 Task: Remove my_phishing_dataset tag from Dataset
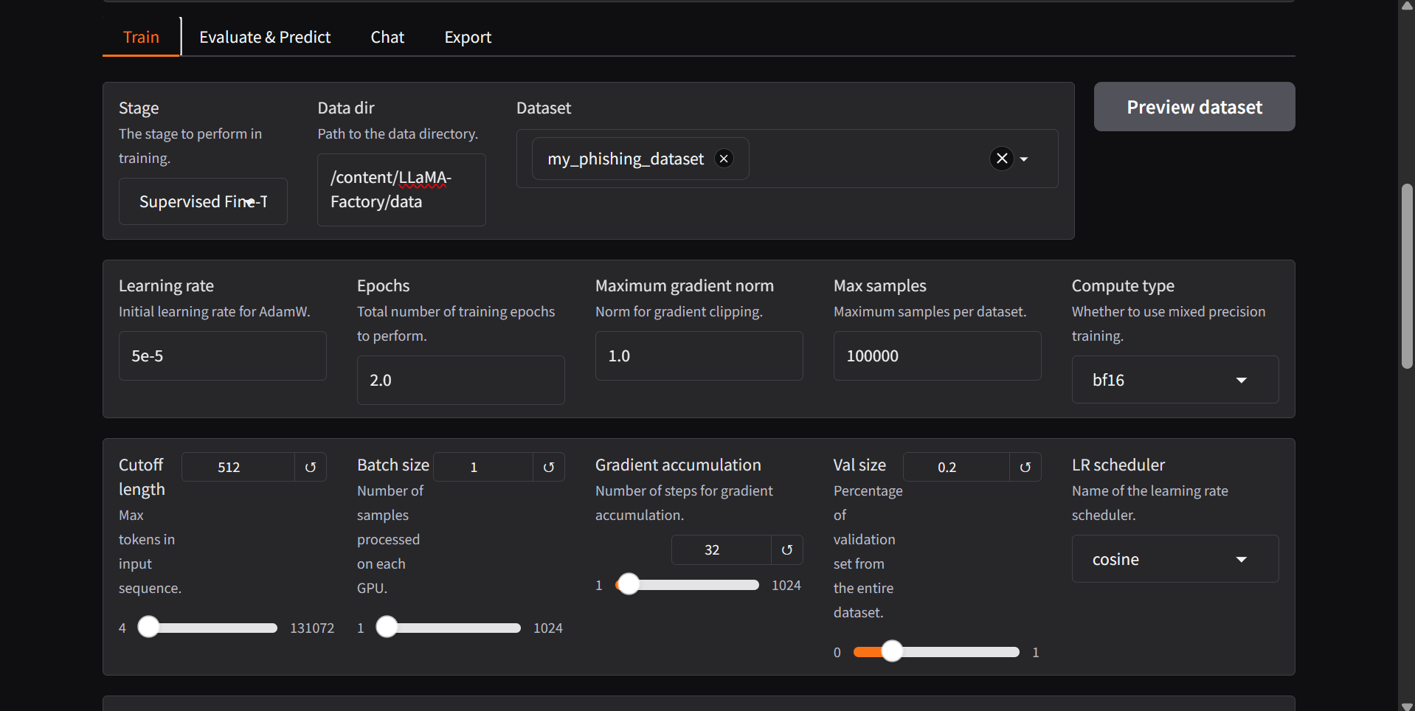[x=724, y=159]
